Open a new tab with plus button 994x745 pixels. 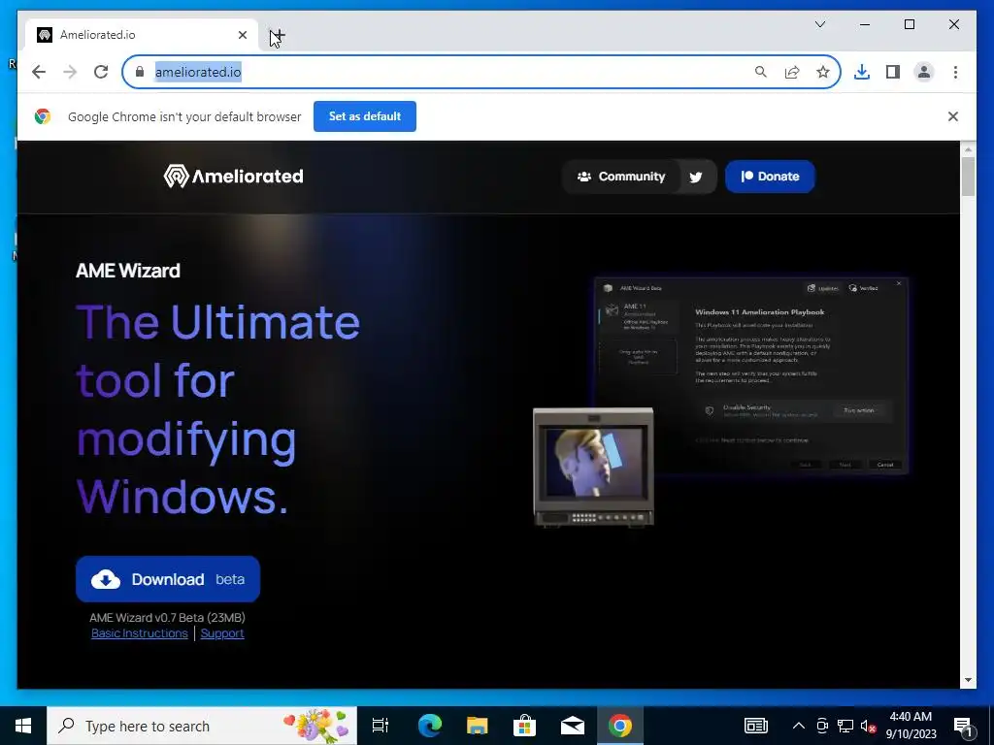(x=278, y=36)
